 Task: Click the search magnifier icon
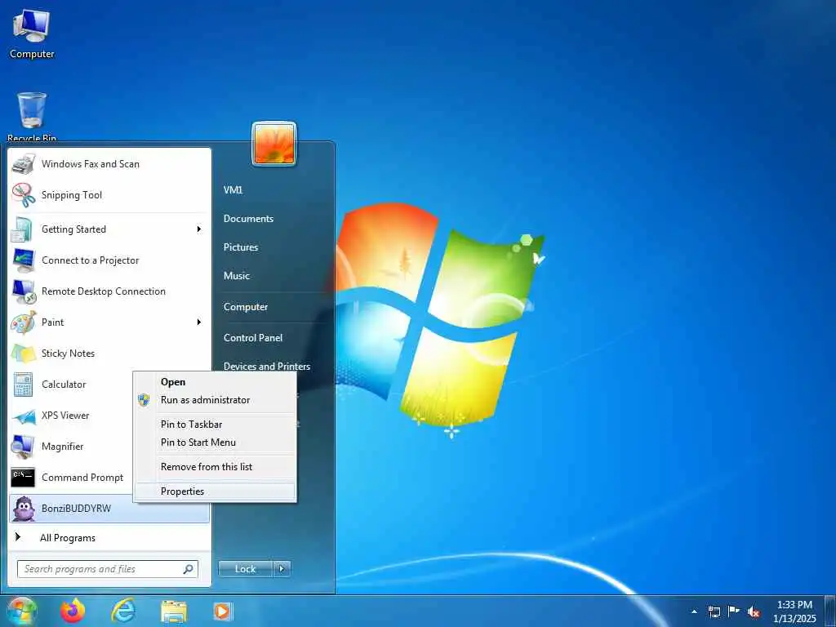click(x=189, y=569)
